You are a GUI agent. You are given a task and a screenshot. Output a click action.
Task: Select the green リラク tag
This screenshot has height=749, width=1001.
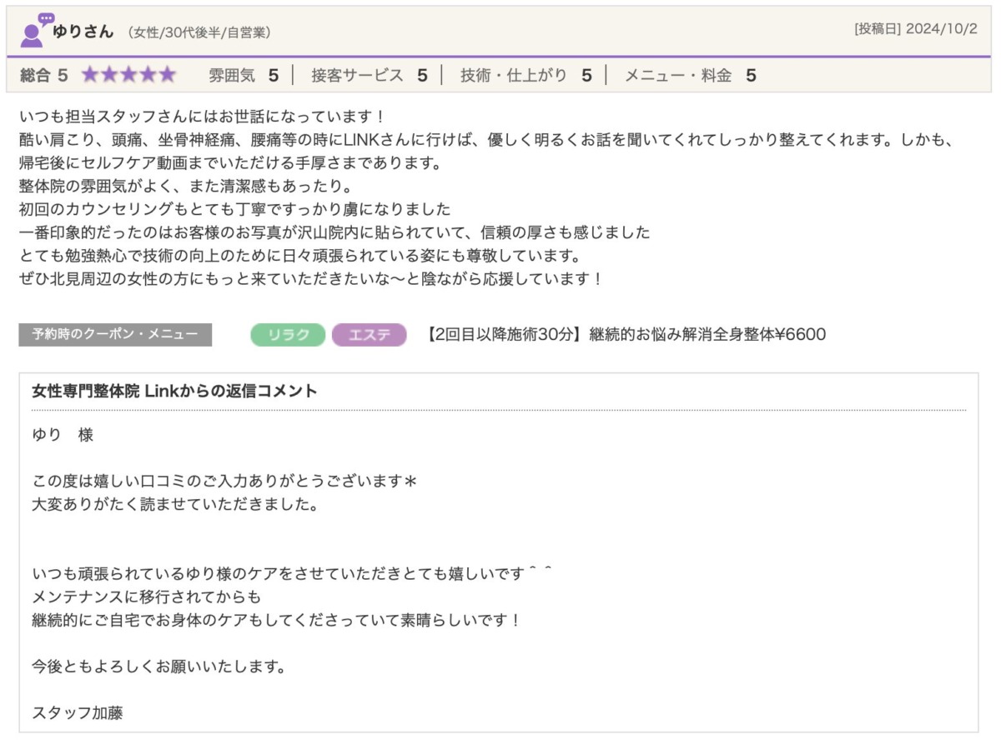click(288, 335)
